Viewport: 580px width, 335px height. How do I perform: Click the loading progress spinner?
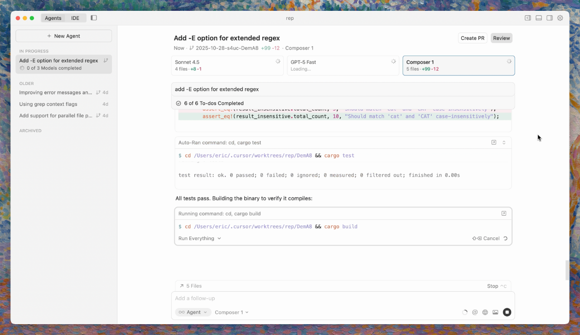465,312
